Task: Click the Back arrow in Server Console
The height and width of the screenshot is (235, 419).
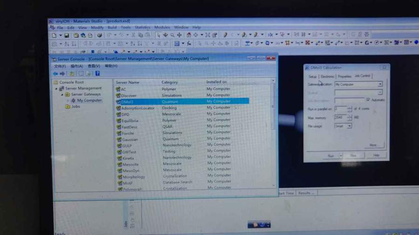Action: (55, 74)
